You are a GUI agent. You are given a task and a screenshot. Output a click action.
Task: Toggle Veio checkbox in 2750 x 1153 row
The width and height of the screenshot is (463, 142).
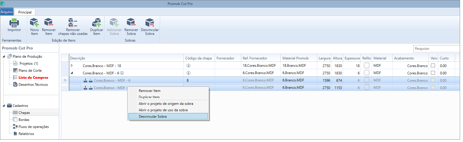(x=433, y=88)
